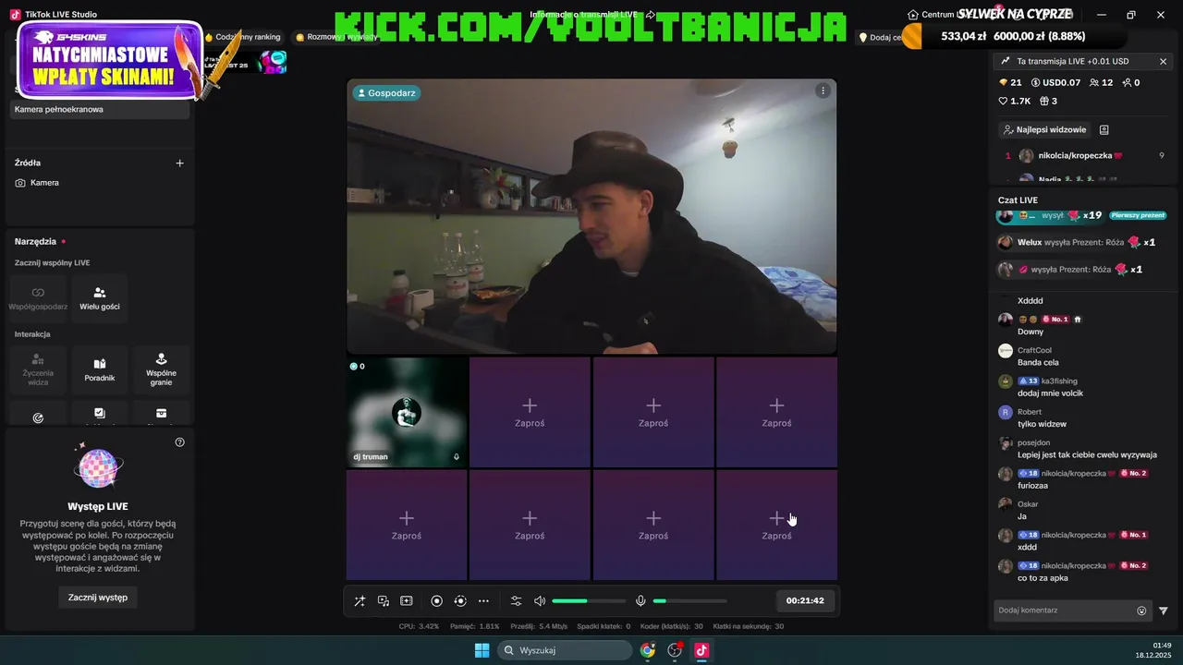Viewport: 1183px width, 665px height.
Task: Click the help question mark in Występ LIVE
Action: pyautogui.click(x=180, y=442)
